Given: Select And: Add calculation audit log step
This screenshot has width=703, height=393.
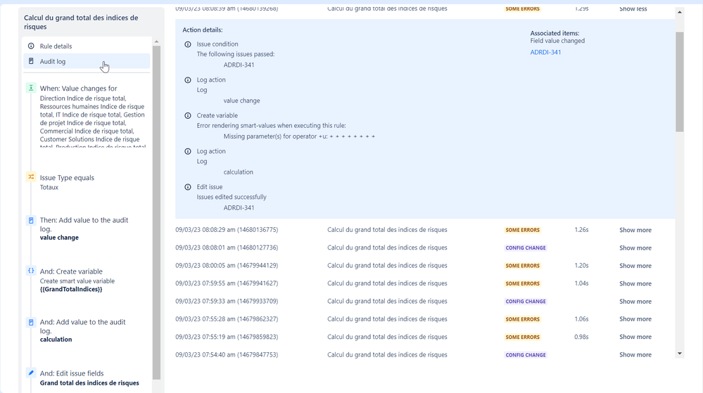Looking at the screenshot, I should click(x=88, y=330).
